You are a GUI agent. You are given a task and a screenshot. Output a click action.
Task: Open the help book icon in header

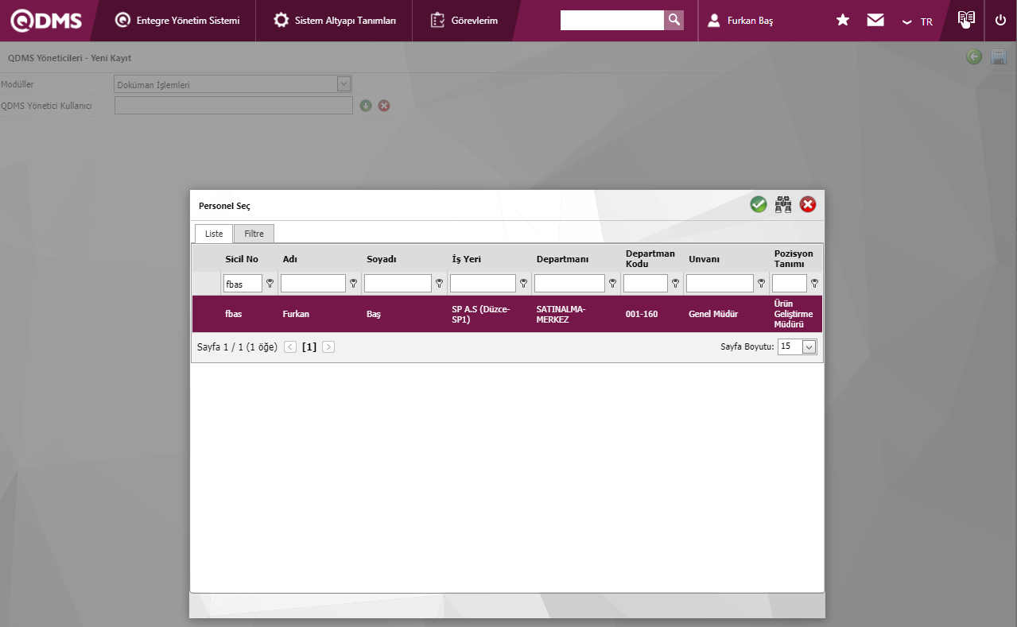pyautogui.click(x=966, y=19)
